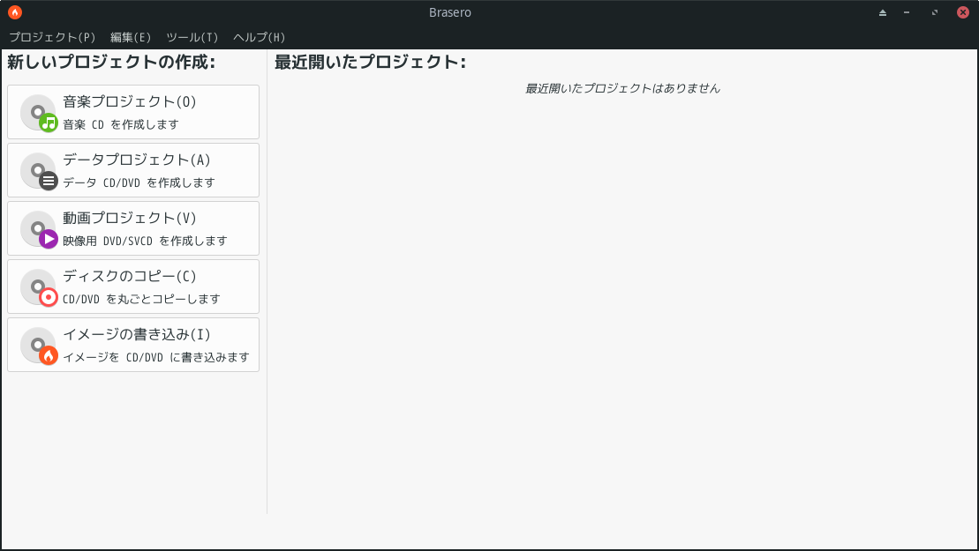This screenshot has height=551, width=979.
Task: Click the red disc copy icon
Action: (39, 287)
